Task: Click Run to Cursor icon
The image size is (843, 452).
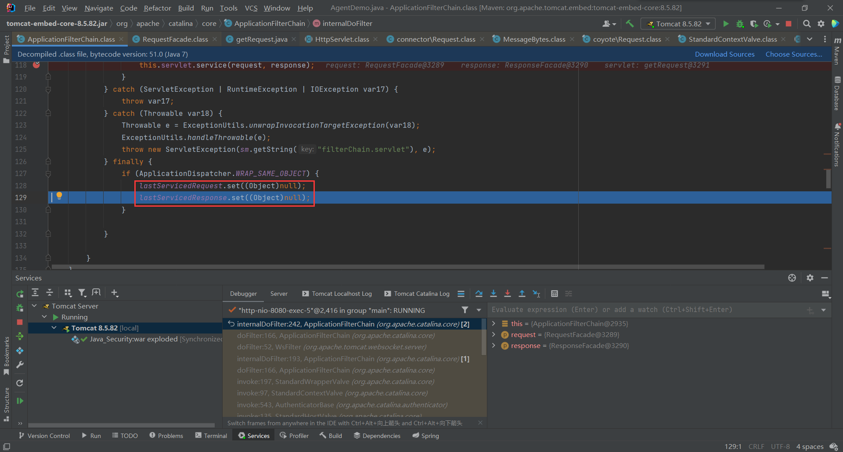Action: [537, 294]
